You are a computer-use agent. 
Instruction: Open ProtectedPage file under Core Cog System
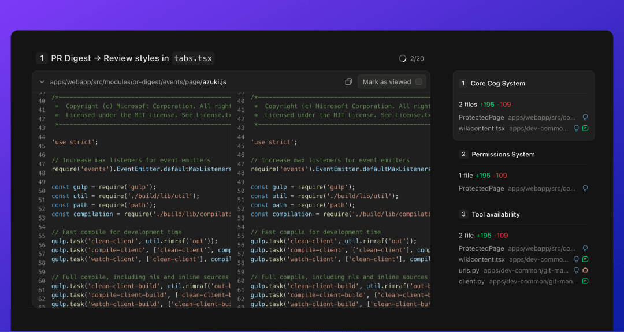click(481, 117)
